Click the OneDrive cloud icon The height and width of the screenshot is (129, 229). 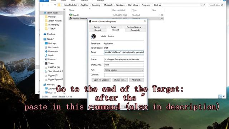tap(45, 34)
